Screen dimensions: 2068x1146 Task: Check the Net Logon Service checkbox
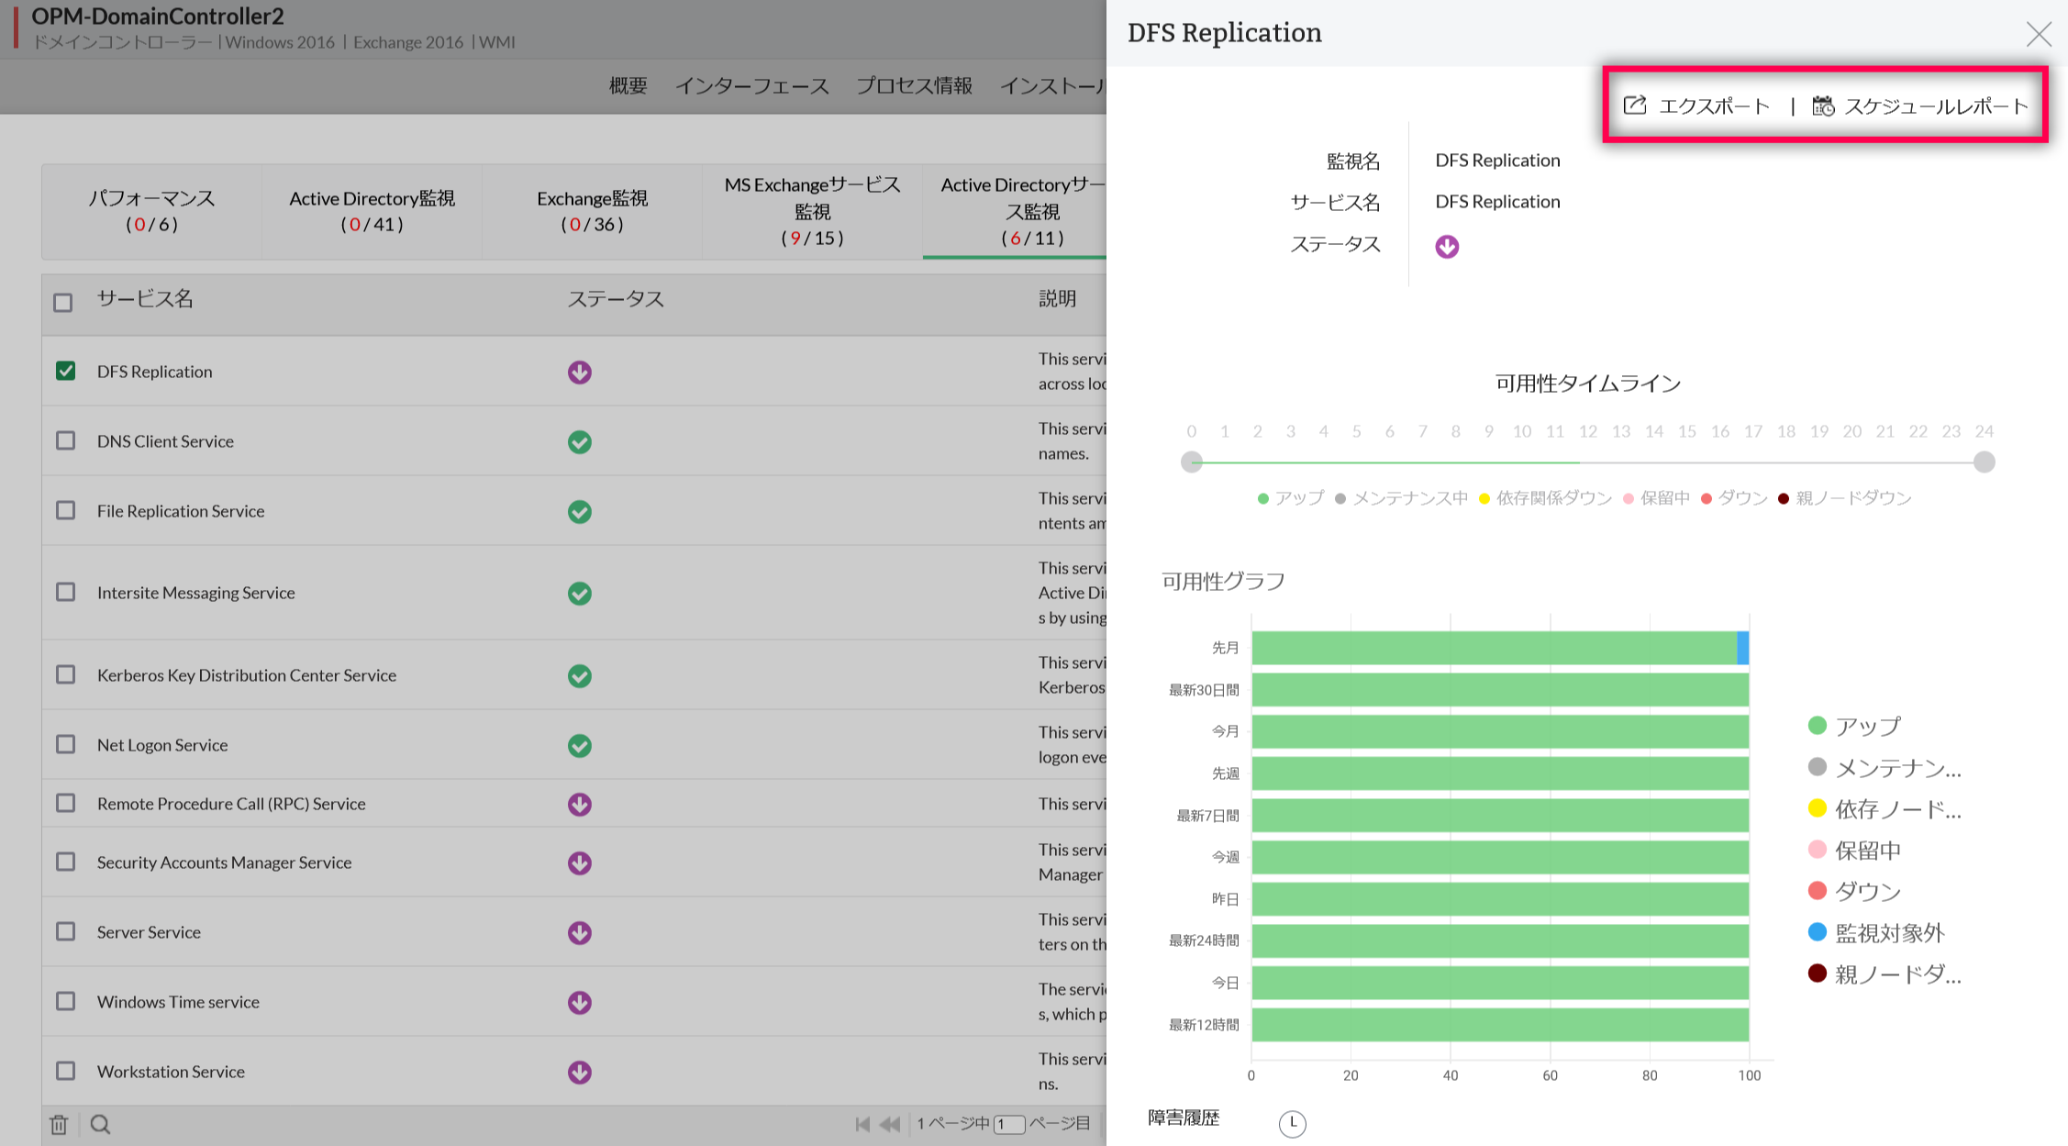[65, 744]
